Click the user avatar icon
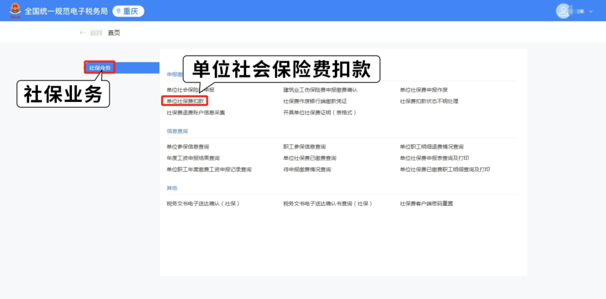The height and width of the screenshot is (299, 606). 562,11
